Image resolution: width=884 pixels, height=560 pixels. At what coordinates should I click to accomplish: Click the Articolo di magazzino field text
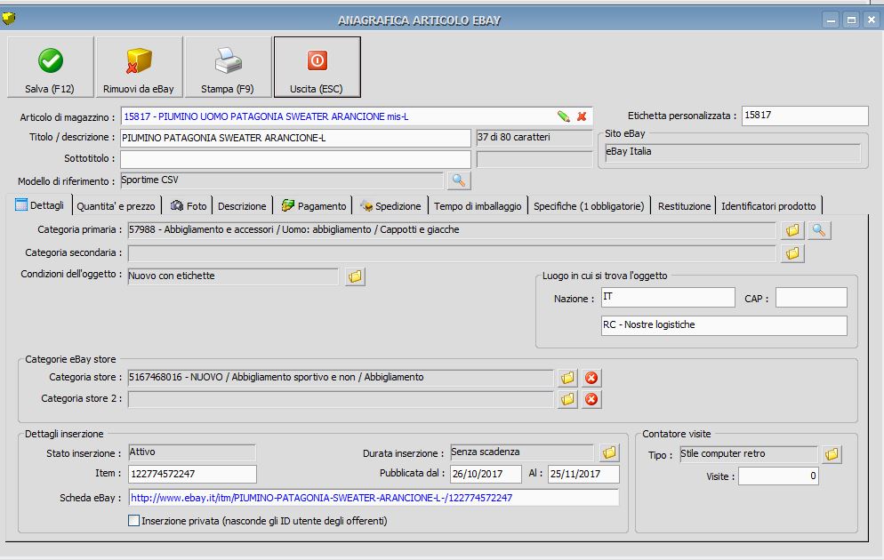266,116
